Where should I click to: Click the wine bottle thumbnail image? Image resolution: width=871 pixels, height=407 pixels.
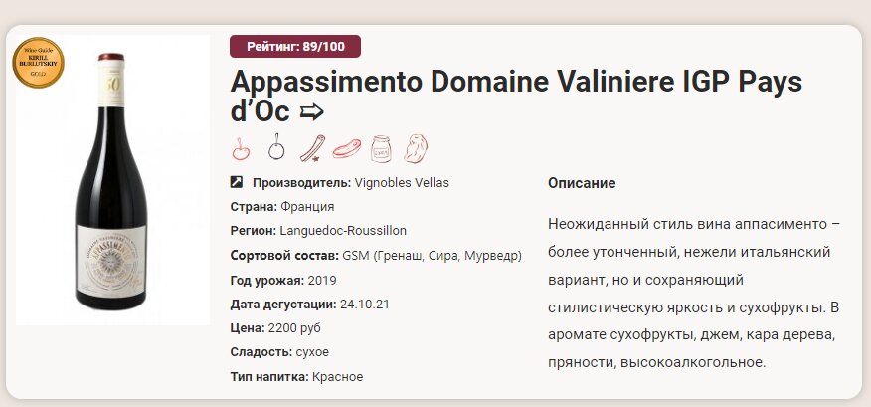(x=112, y=181)
